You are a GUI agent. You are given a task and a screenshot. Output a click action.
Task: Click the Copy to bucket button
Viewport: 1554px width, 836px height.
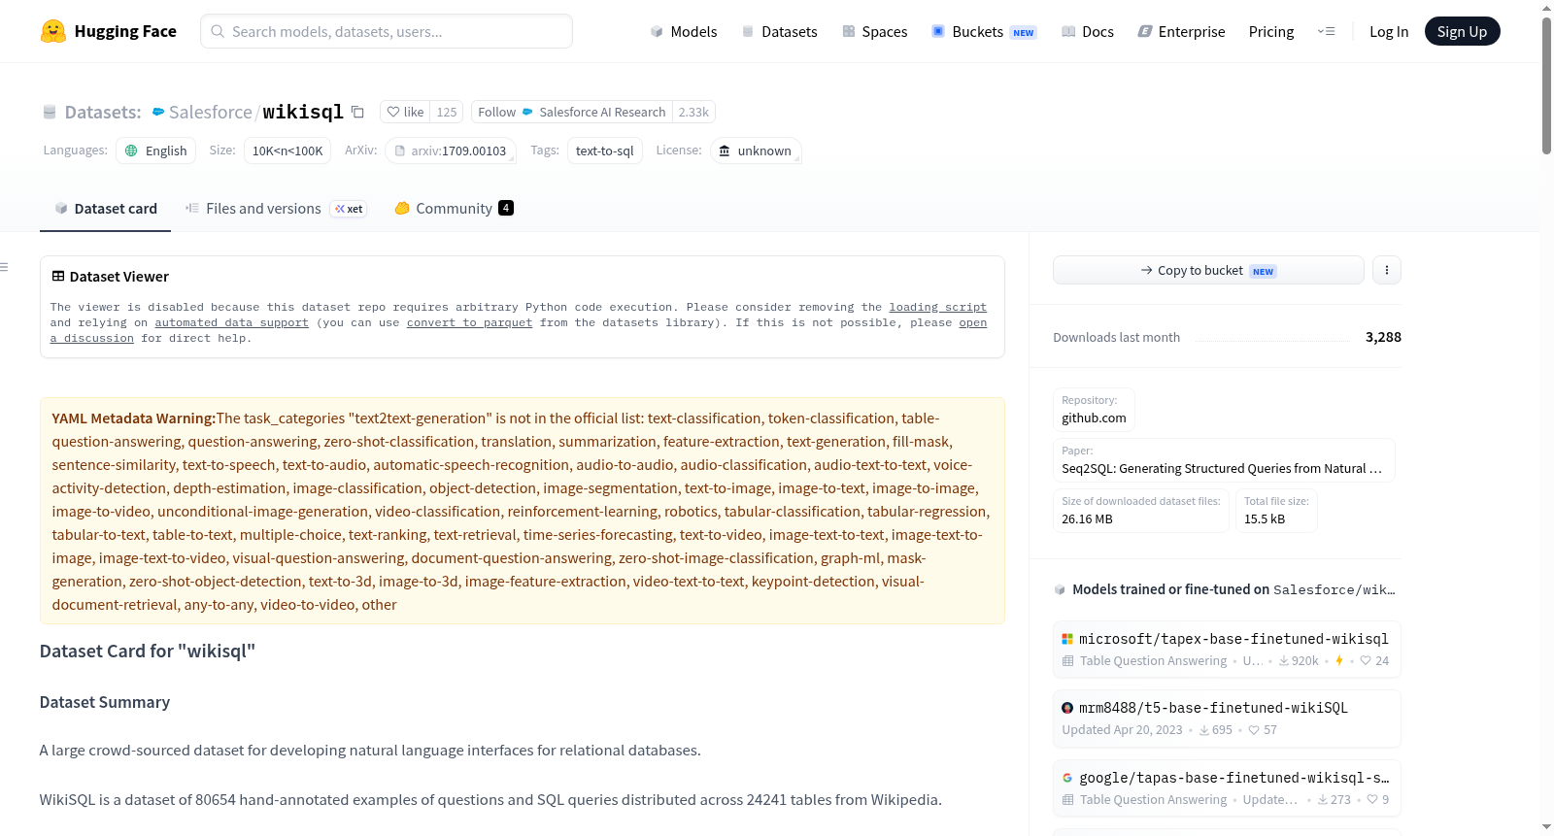tap(1208, 270)
